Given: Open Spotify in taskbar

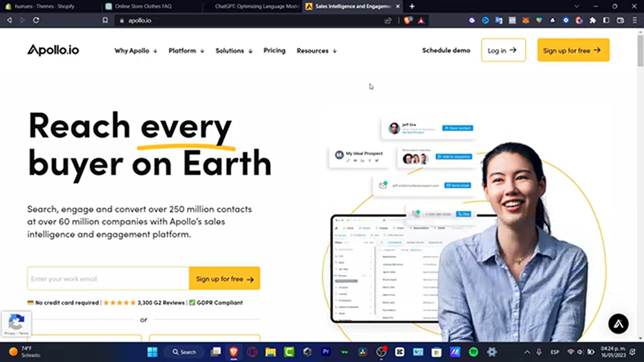Looking at the screenshot, I should [x=473, y=352].
